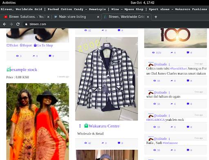The image size is (209, 160).
Task: Comment on the black heels post
Action: click(x=50, y=56)
